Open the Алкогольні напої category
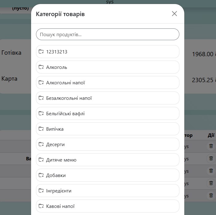Screen dimensions: 216x215 point(108,82)
